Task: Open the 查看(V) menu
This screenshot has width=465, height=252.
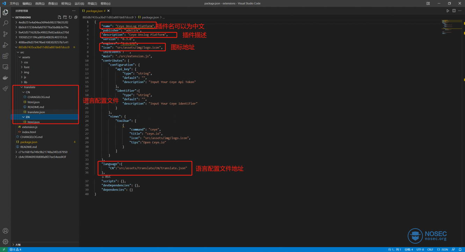Action: point(53,3)
